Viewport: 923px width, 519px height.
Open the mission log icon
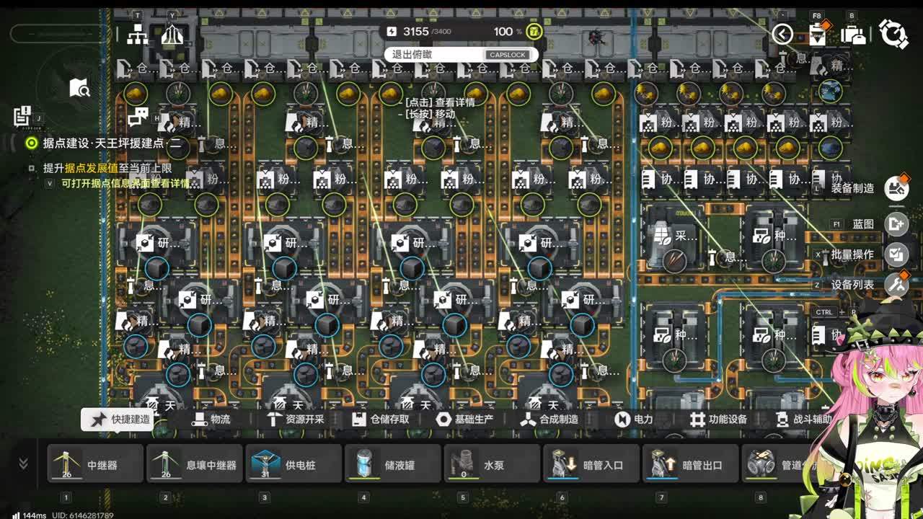coord(22,116)
